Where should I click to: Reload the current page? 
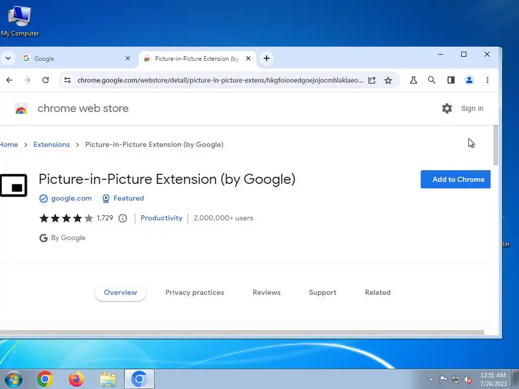point(46,80)
